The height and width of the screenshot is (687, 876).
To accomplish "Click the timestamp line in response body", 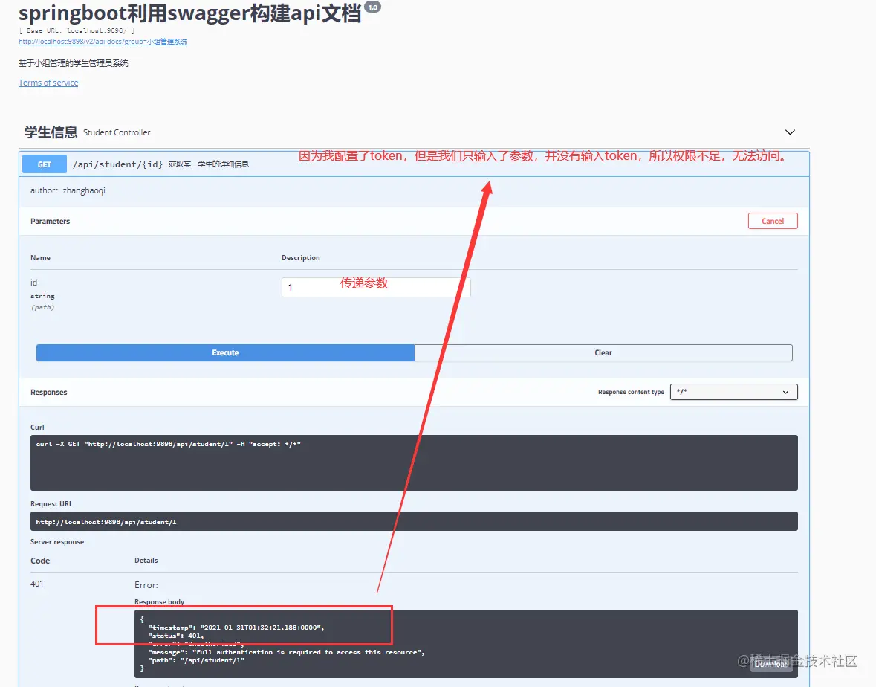I will point(236,628).
